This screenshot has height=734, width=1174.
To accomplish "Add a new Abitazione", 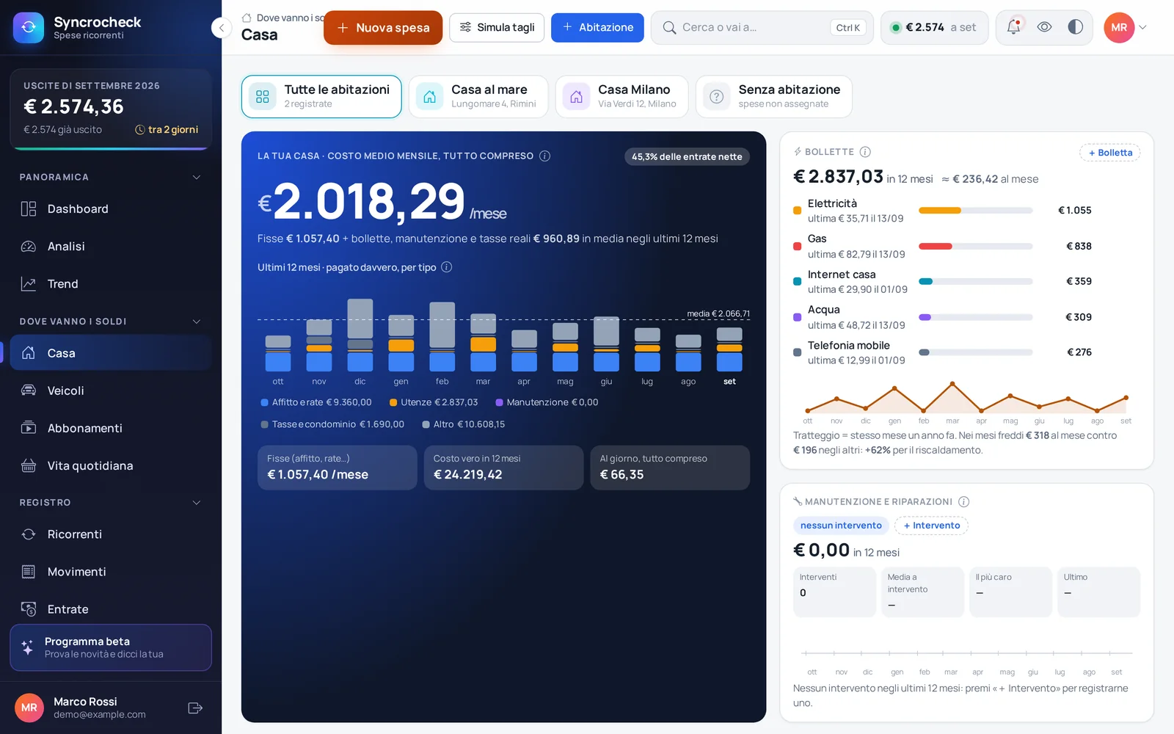I will coord(597,27).
